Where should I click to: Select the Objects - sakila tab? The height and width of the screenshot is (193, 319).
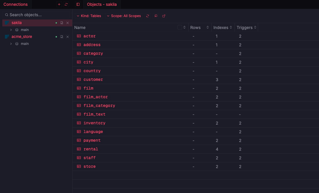102,4
